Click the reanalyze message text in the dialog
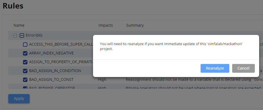The width and height of the screenshot is (263, 110). (171, 46)
